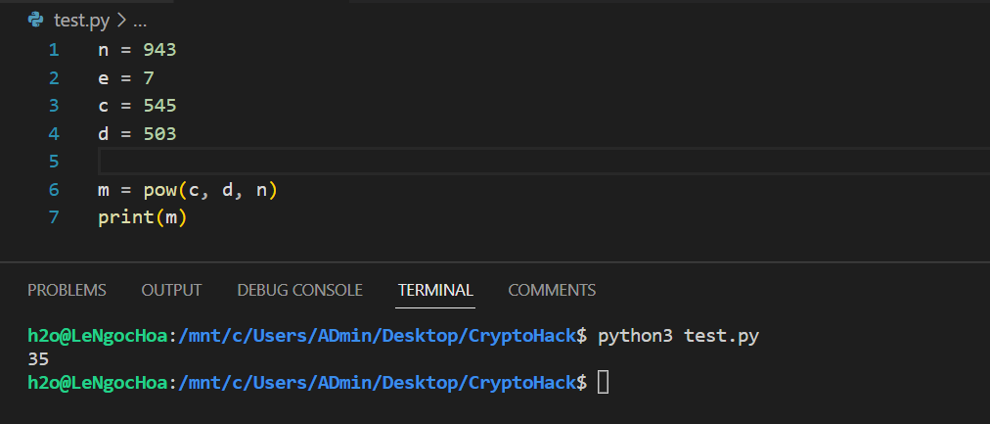Image resolution: width=990 pixels, height=424 pixels.
Task: Click the terminal cursor block at the prompt
Action: [603, 382]
